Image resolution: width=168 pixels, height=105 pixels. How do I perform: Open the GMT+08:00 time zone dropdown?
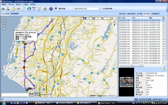[99, 9]
